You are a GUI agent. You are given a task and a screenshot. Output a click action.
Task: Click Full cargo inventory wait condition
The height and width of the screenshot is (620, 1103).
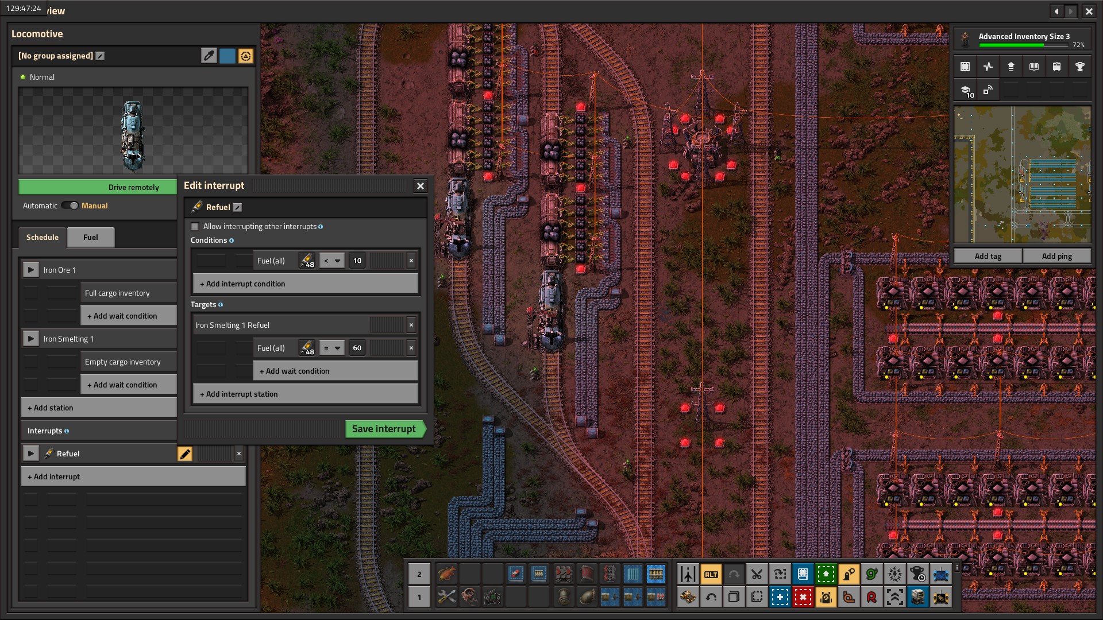pos(129,293)
